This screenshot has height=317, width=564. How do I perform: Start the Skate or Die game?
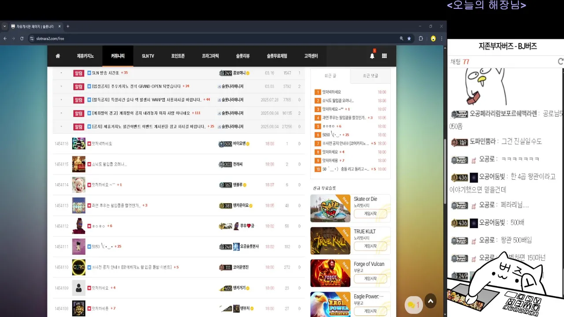point(370,214)
